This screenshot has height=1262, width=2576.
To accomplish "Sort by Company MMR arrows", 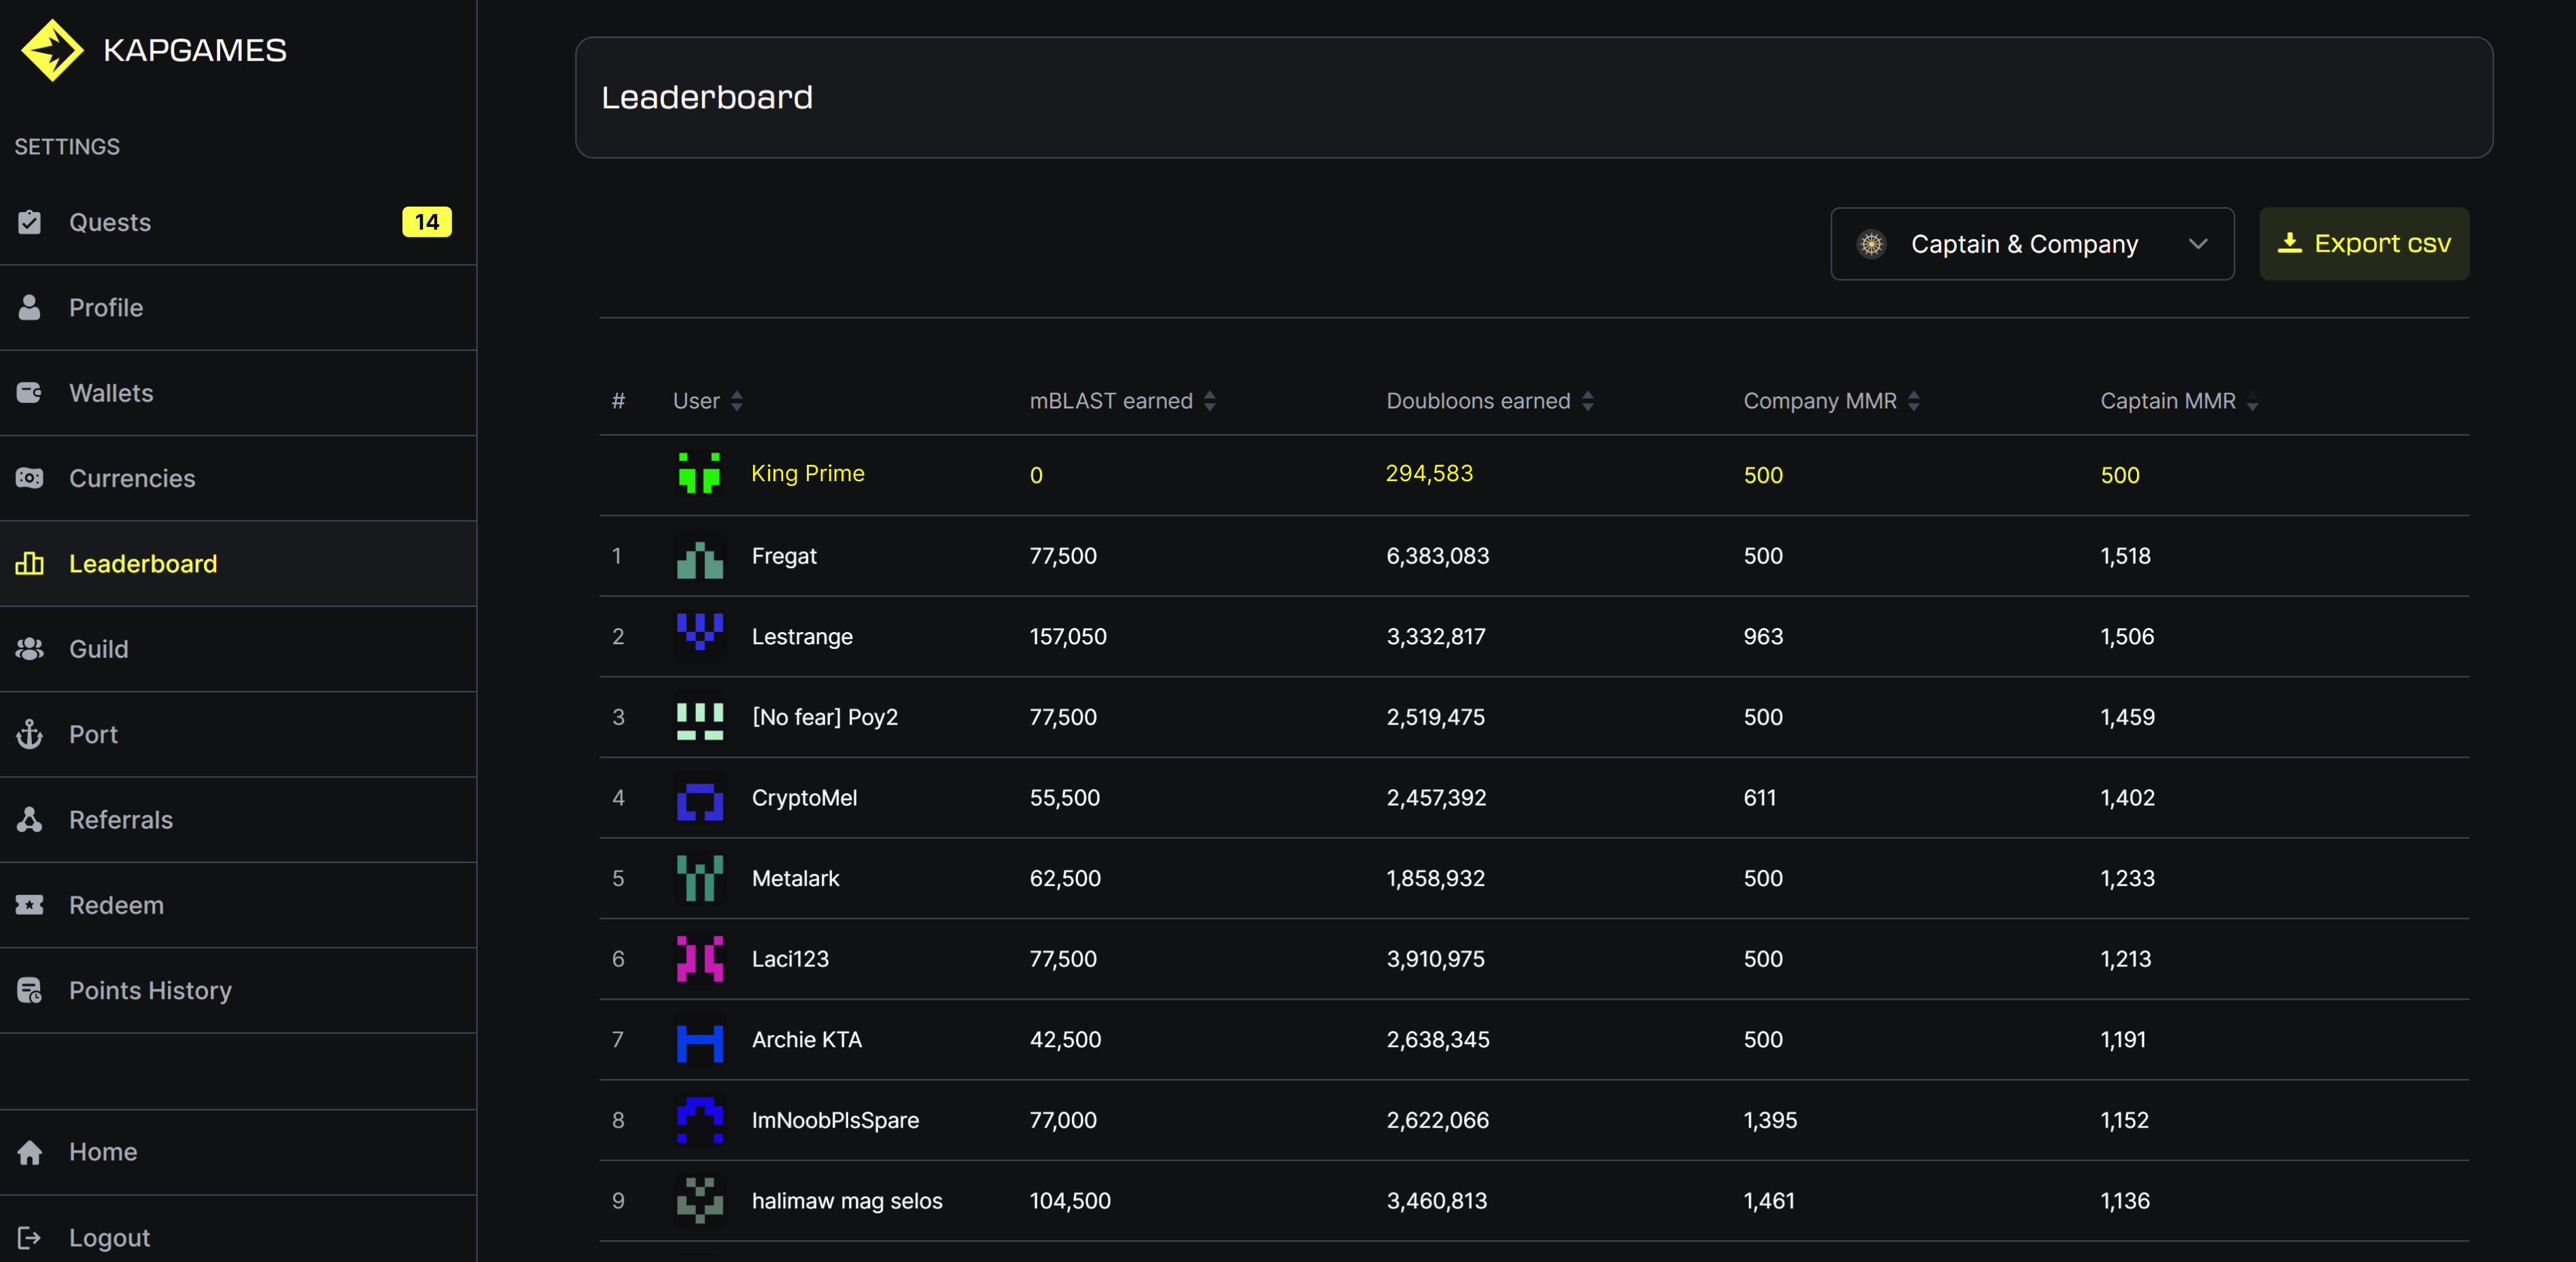I will pyautogui.click(x=1914, y=401).
